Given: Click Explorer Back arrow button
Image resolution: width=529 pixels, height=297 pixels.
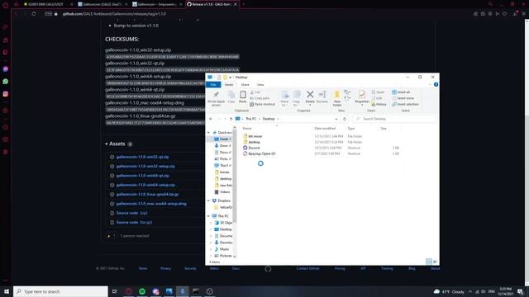Looking at the screenshot, I should click(211, 119).
